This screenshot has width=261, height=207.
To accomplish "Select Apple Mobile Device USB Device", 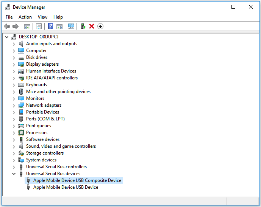I will coord(66,187).
